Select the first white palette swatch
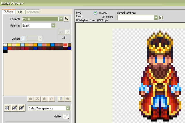 pos(5,45)
